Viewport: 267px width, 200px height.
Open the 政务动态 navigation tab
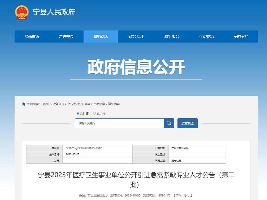[101, 36]
